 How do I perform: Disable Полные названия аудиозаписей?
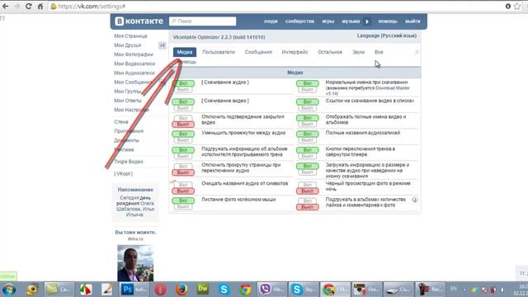(307, 140)
